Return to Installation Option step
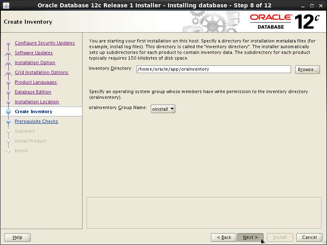327x245 pixels. tap(35, 62)
